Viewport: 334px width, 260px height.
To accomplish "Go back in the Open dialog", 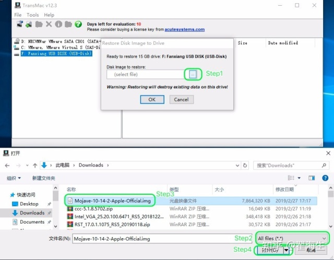I will (7, 166).
